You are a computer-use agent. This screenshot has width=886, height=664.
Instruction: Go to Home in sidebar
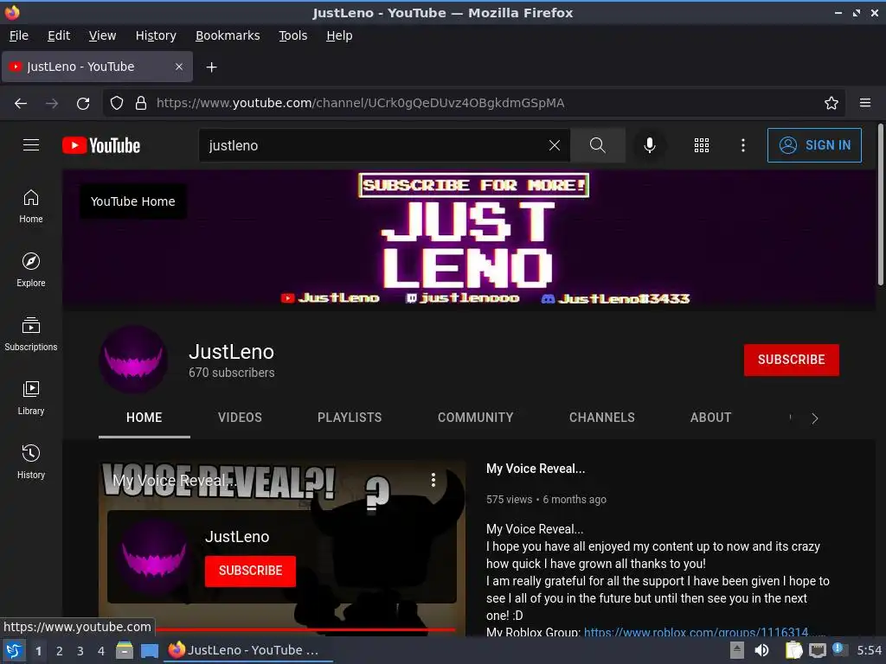[31, 206]
